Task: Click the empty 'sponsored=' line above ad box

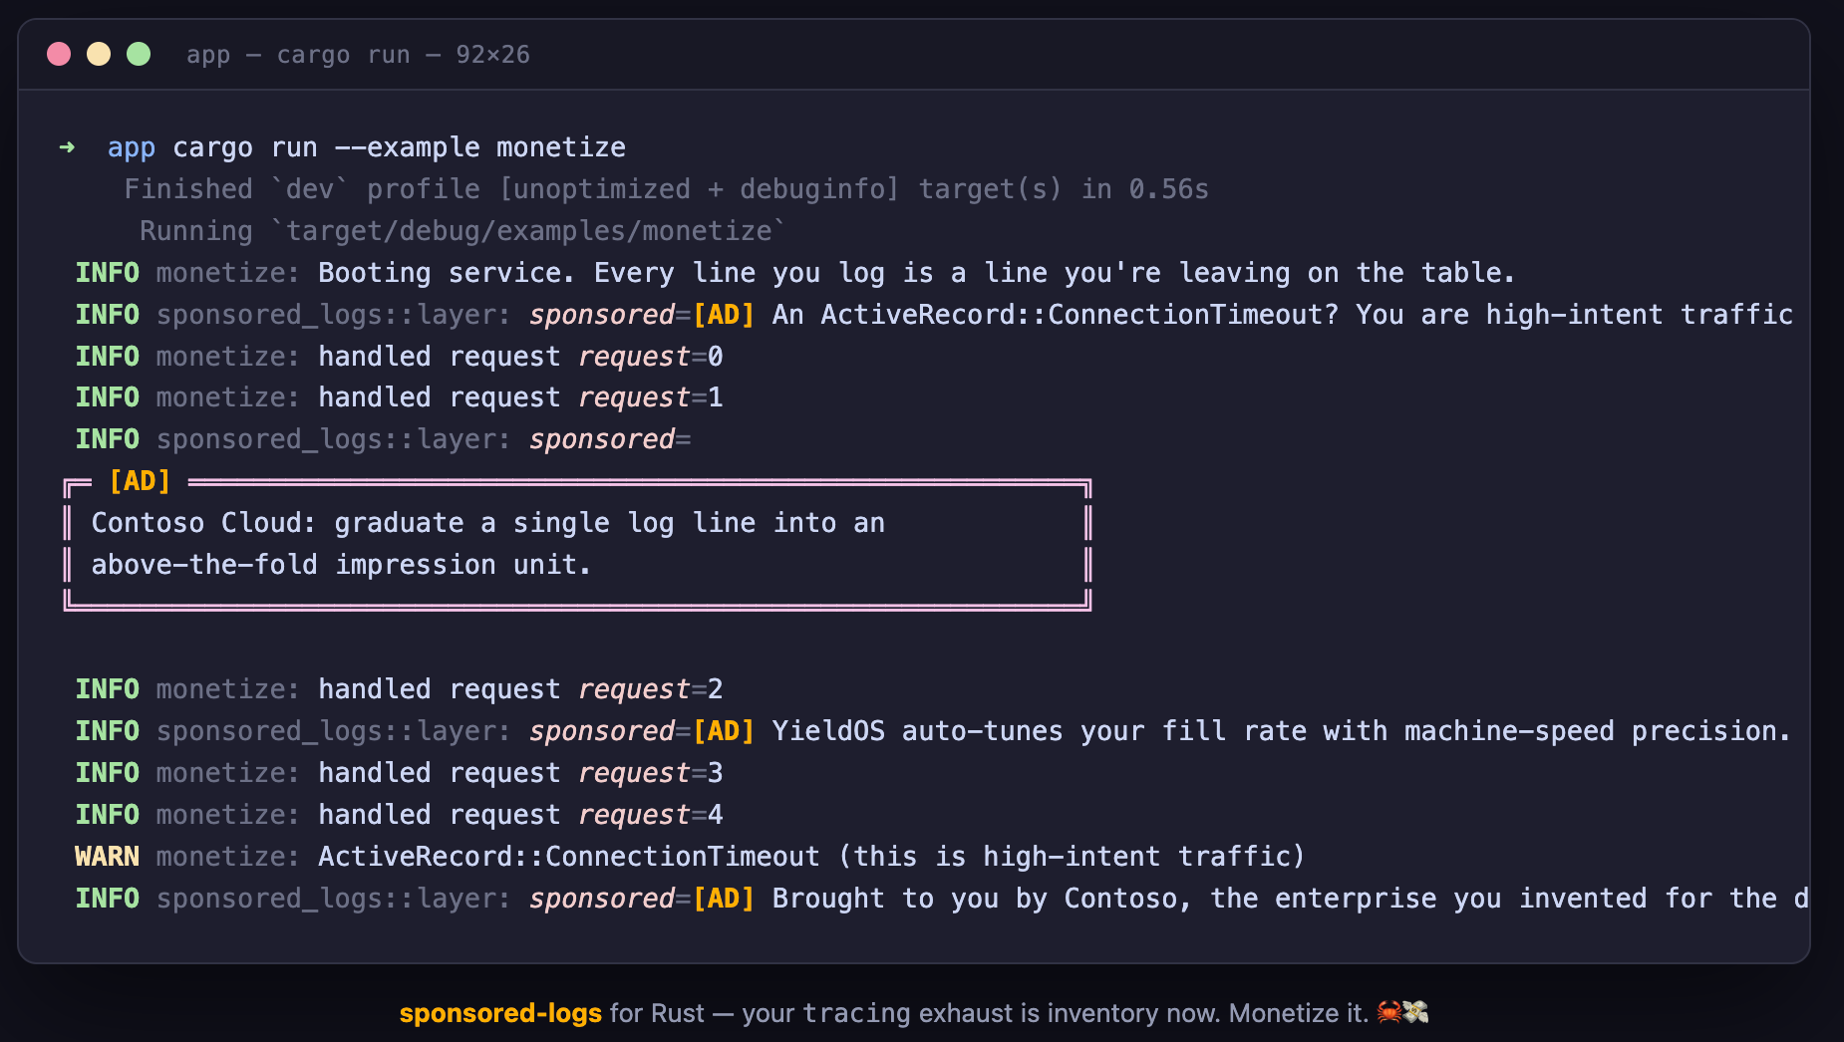Action: click(x=384, y=439)
